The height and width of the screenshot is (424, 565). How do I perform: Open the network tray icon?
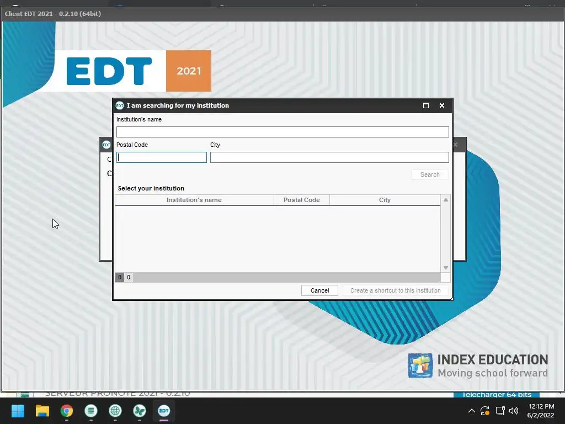500,411
